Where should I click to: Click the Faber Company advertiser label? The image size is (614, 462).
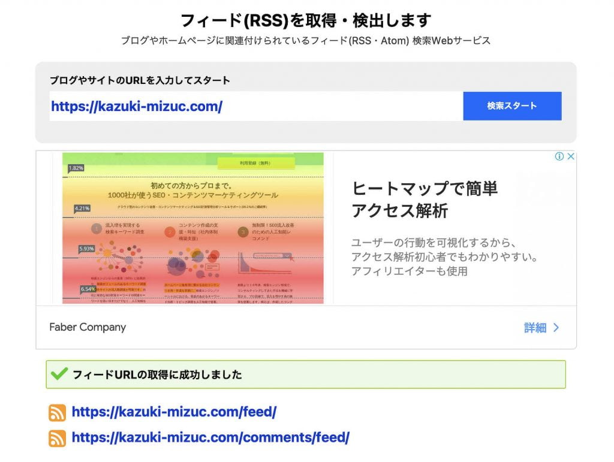coord(88,327)
